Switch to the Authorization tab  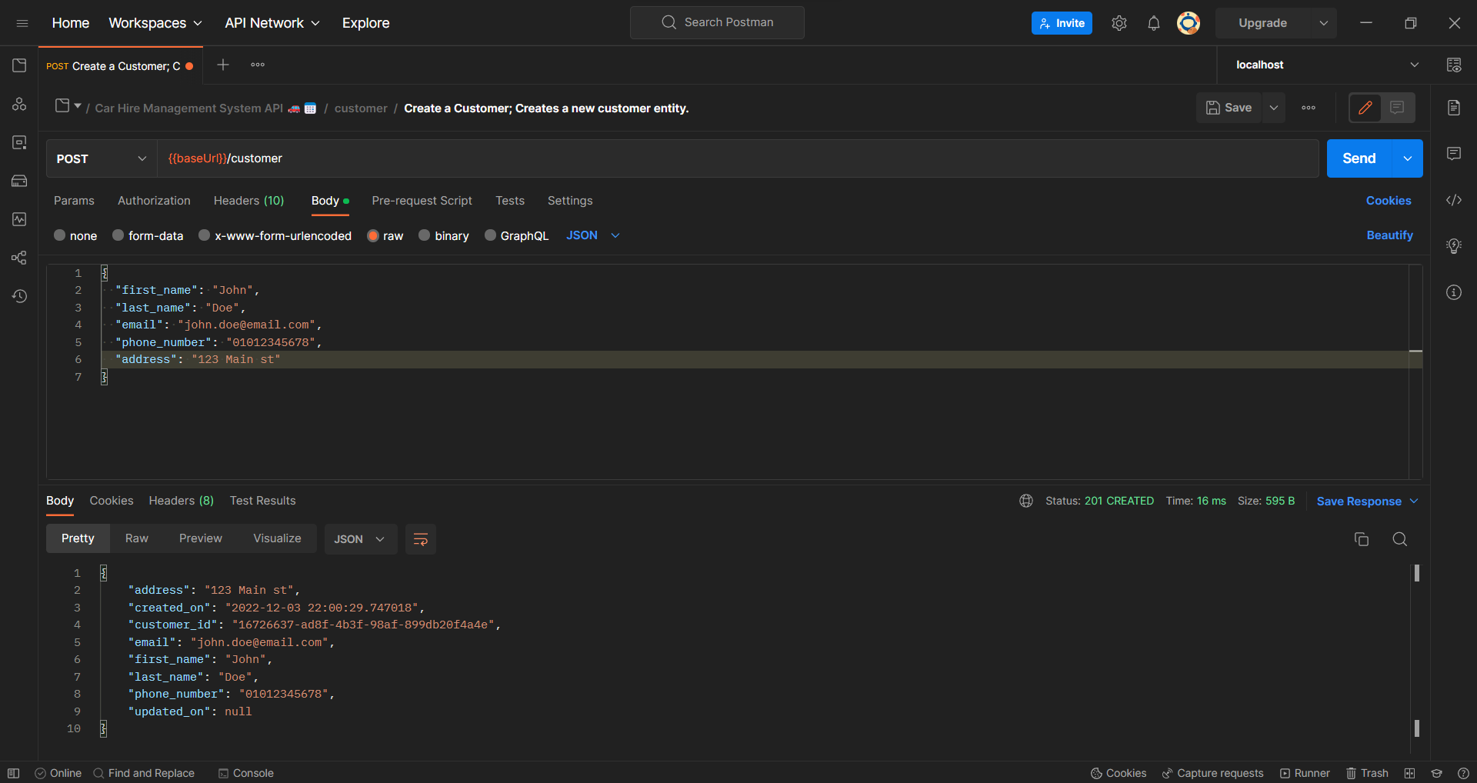tap(154, 201)
